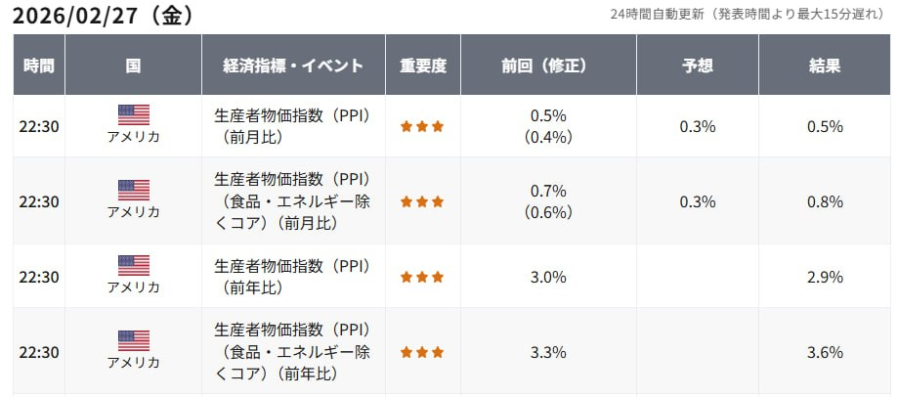
Task: Click the three-star rating for PPI 前月比
Action: [x=422, y=127]
